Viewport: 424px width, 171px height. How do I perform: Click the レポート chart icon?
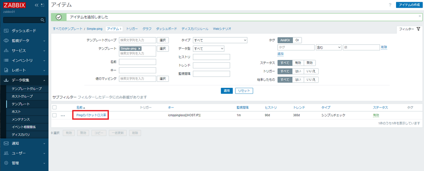(6, 70)
